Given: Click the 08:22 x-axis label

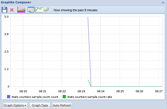Looking at the screenshot, I should point(62,91).
